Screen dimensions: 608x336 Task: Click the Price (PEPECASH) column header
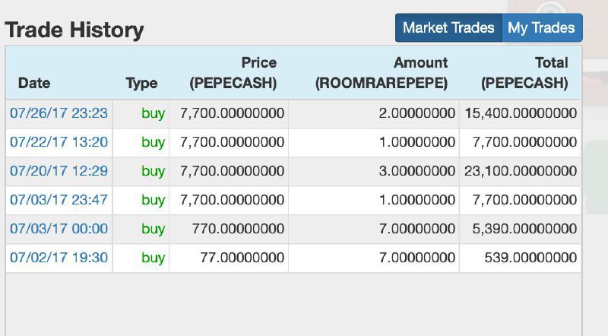tap(233, 72)
